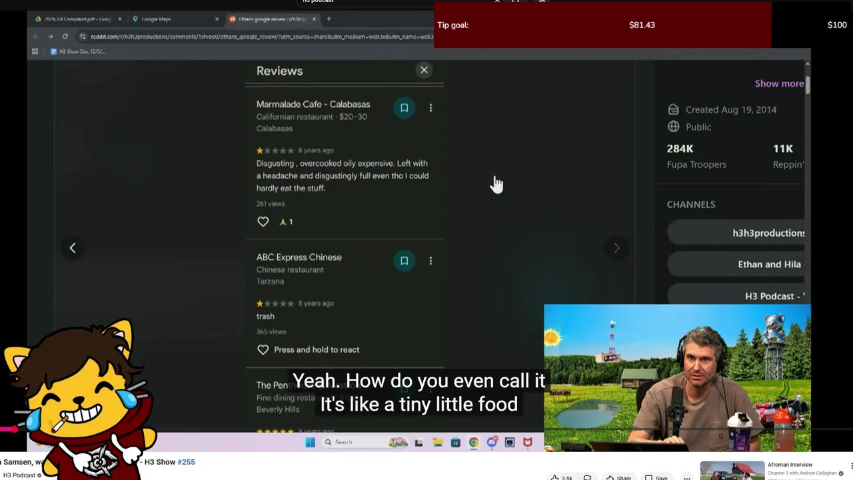This screenshot has height=480, width=853.
Task: Go to previous image with left arrow
Action: [x=73, y=248]
